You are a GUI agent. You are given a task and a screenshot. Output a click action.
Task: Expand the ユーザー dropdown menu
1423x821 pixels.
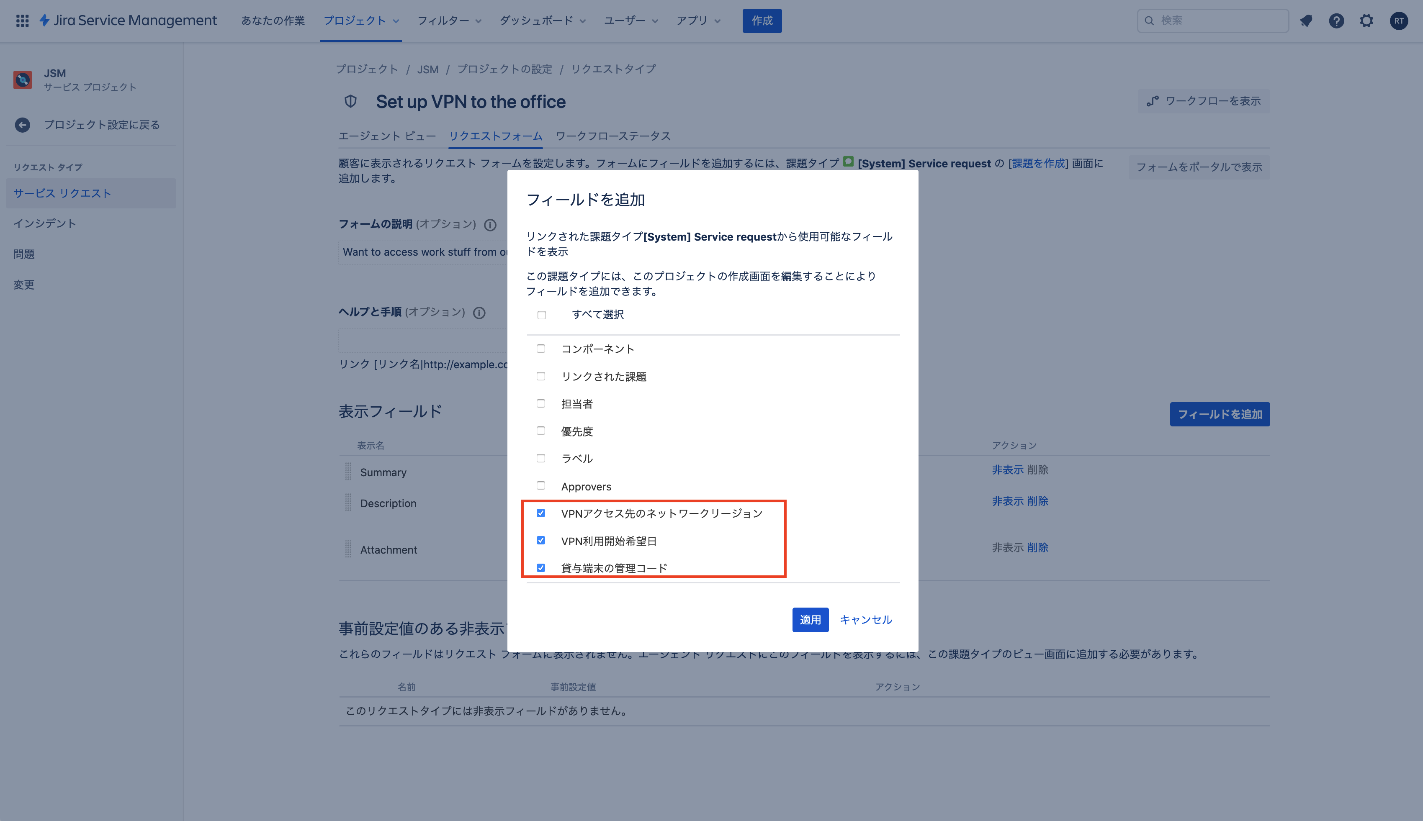point(631,21)
